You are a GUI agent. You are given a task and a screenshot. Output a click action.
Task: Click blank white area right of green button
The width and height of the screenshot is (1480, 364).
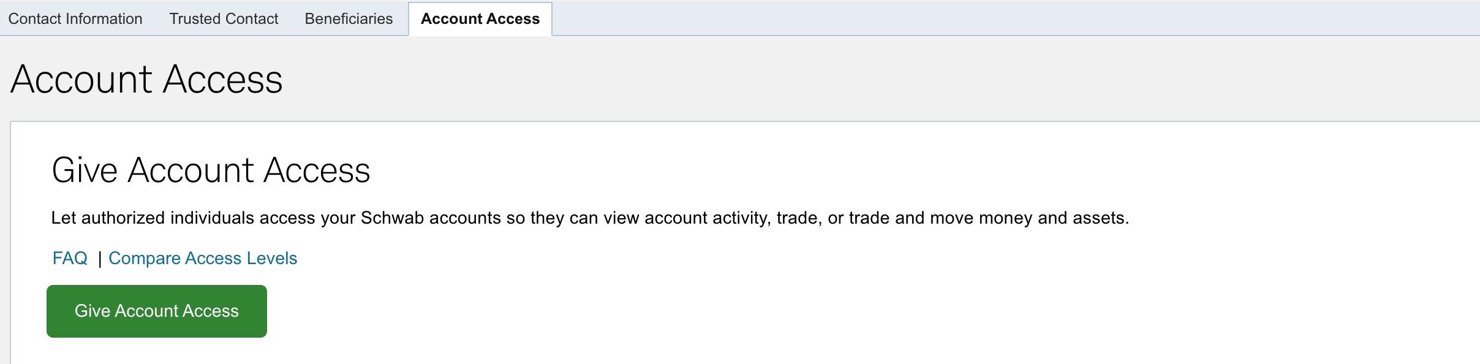735,311
